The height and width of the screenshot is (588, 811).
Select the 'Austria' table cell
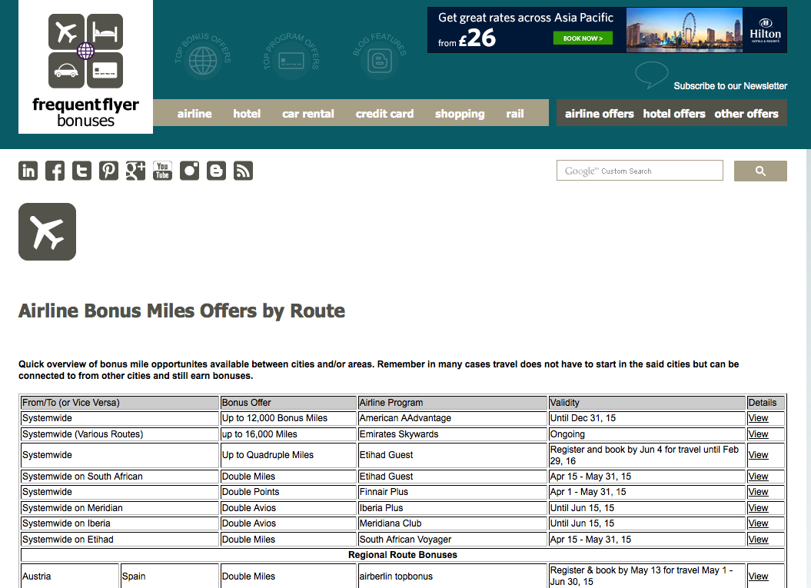coord(70,576)
